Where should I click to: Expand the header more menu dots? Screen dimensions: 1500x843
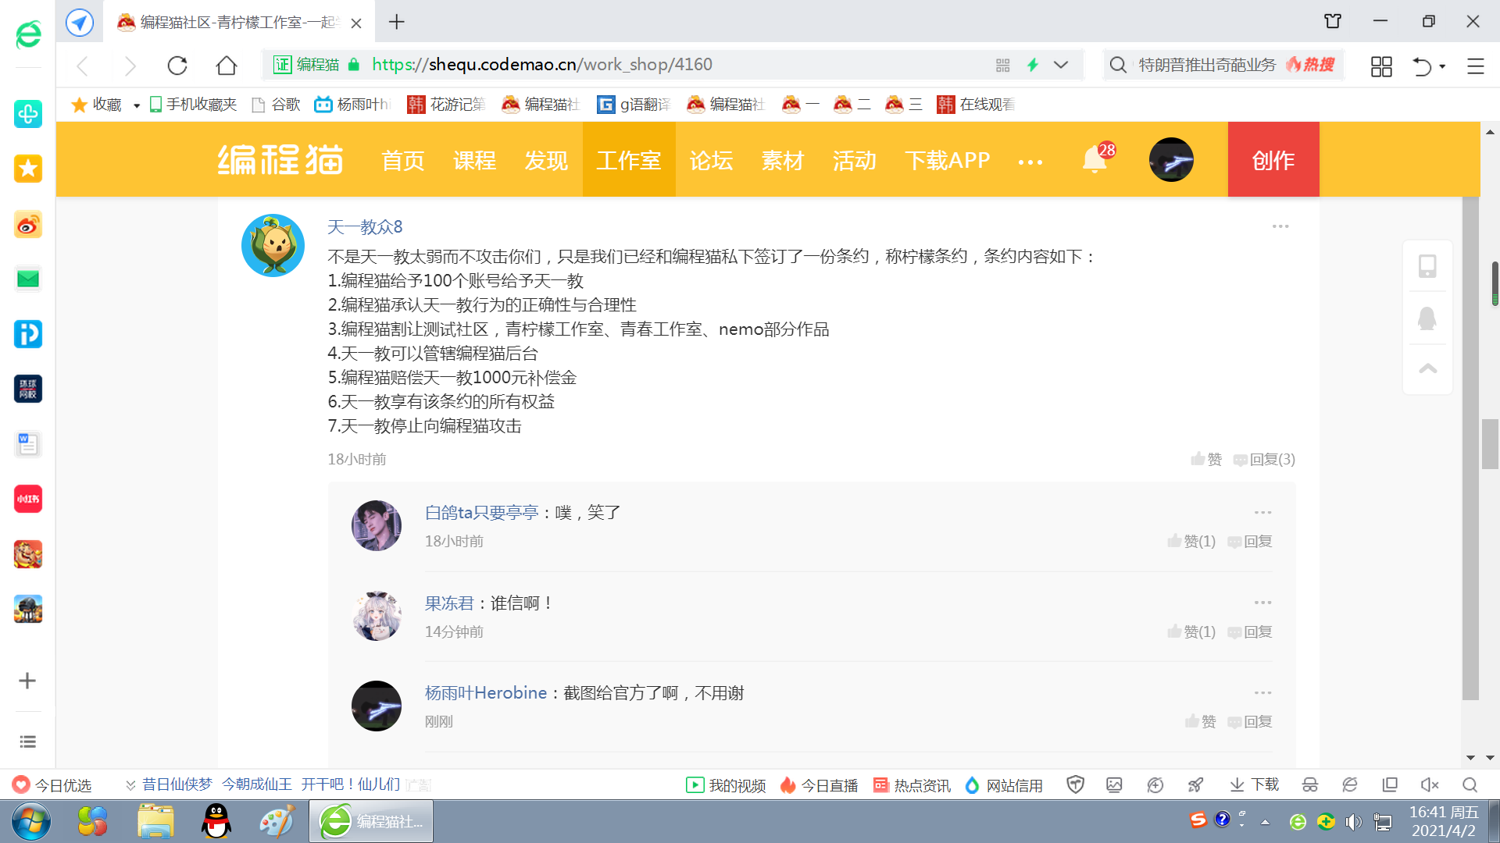tap(1030, 162)
